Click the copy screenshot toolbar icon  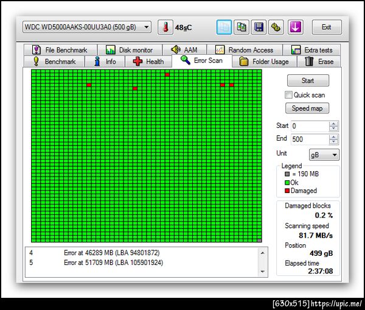tap(242, 27)
